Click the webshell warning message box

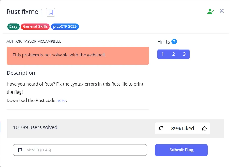(78, 55)
